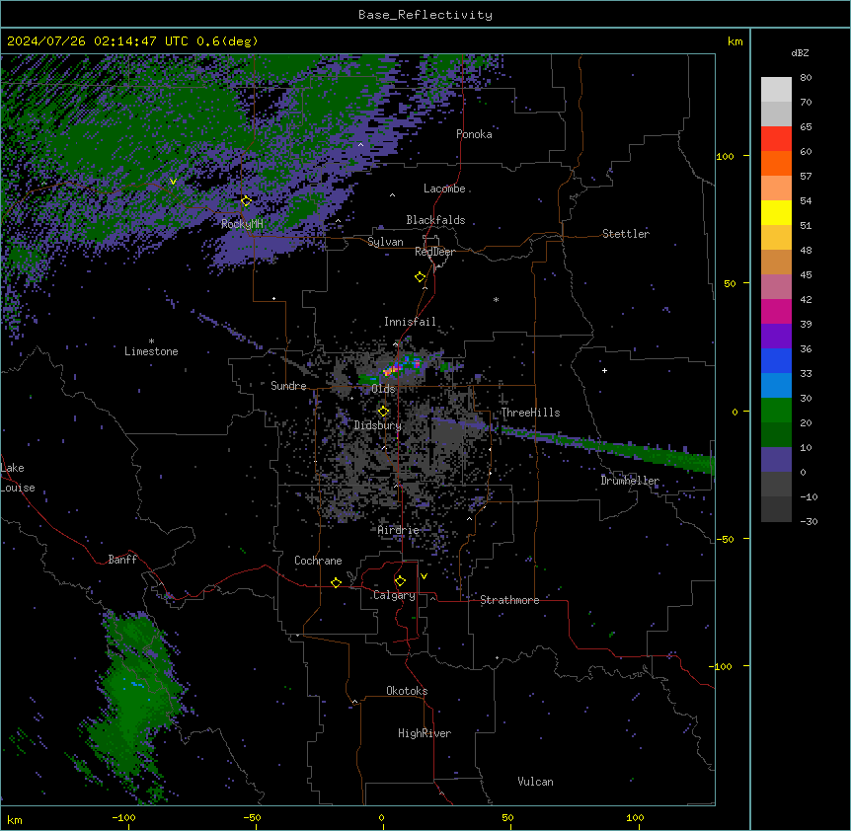
Task: Select the 54 dBZ yellow color swatch
Action: click(776, 212)
